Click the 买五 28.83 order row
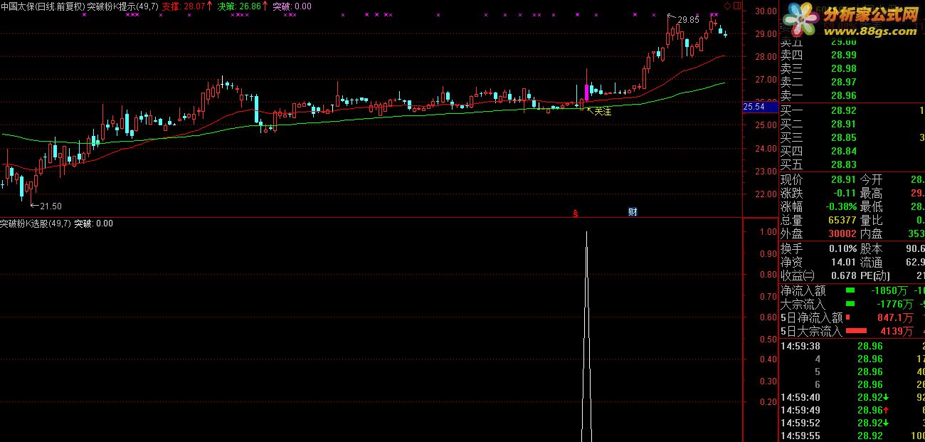The image size is (925, 442). (852, 164)
